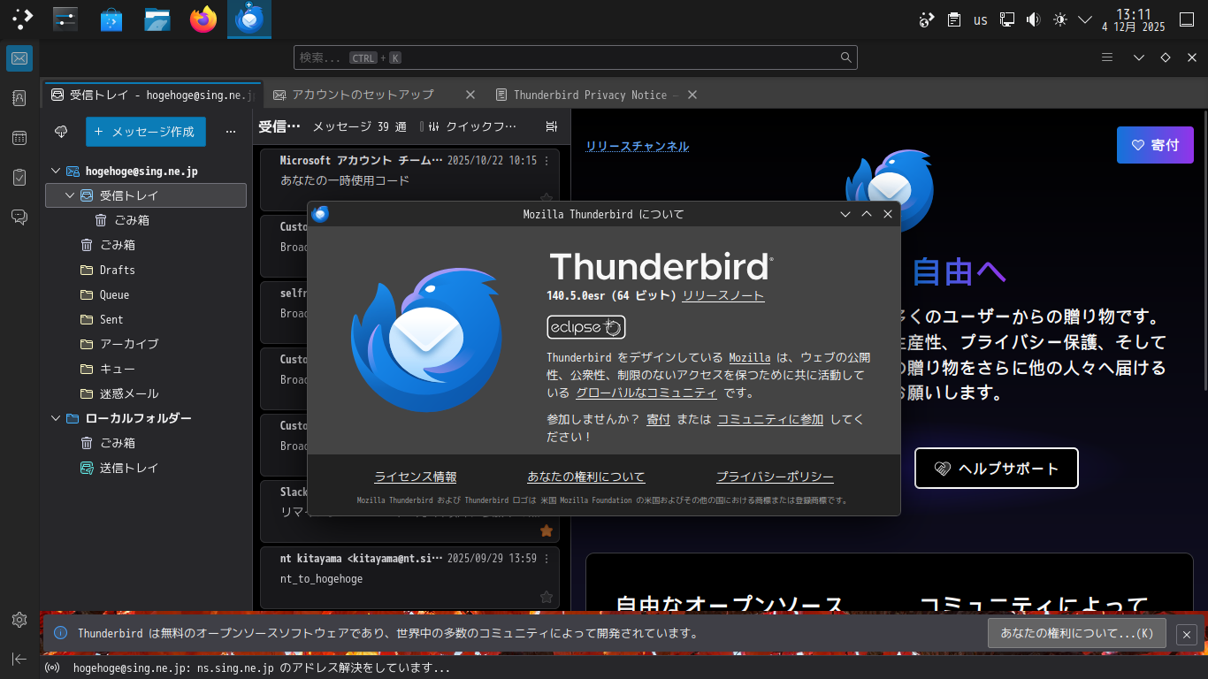Collapse the 受信トレイ folder
Image resolution: width=1208 pixels, height=679 pixels.
tap(70, 195)
